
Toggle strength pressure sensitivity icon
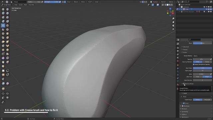[x=60, y=2]
